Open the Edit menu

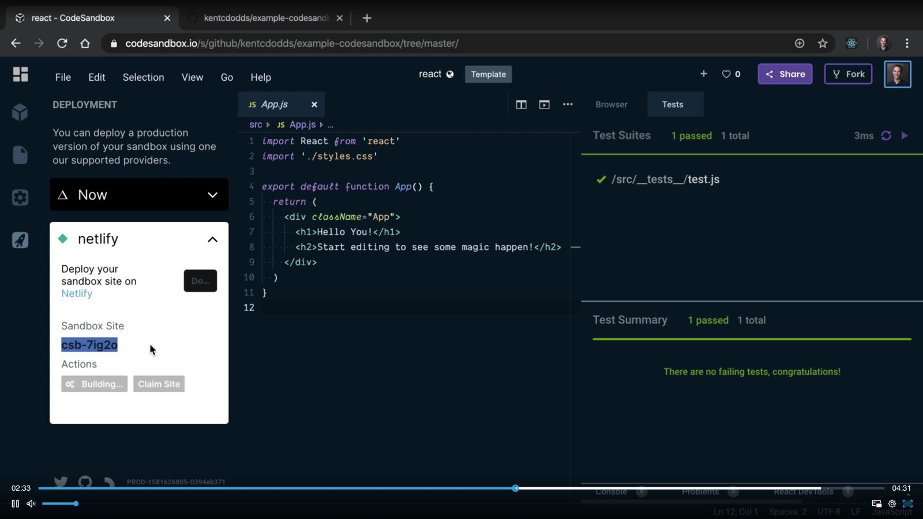click(96, 77)
